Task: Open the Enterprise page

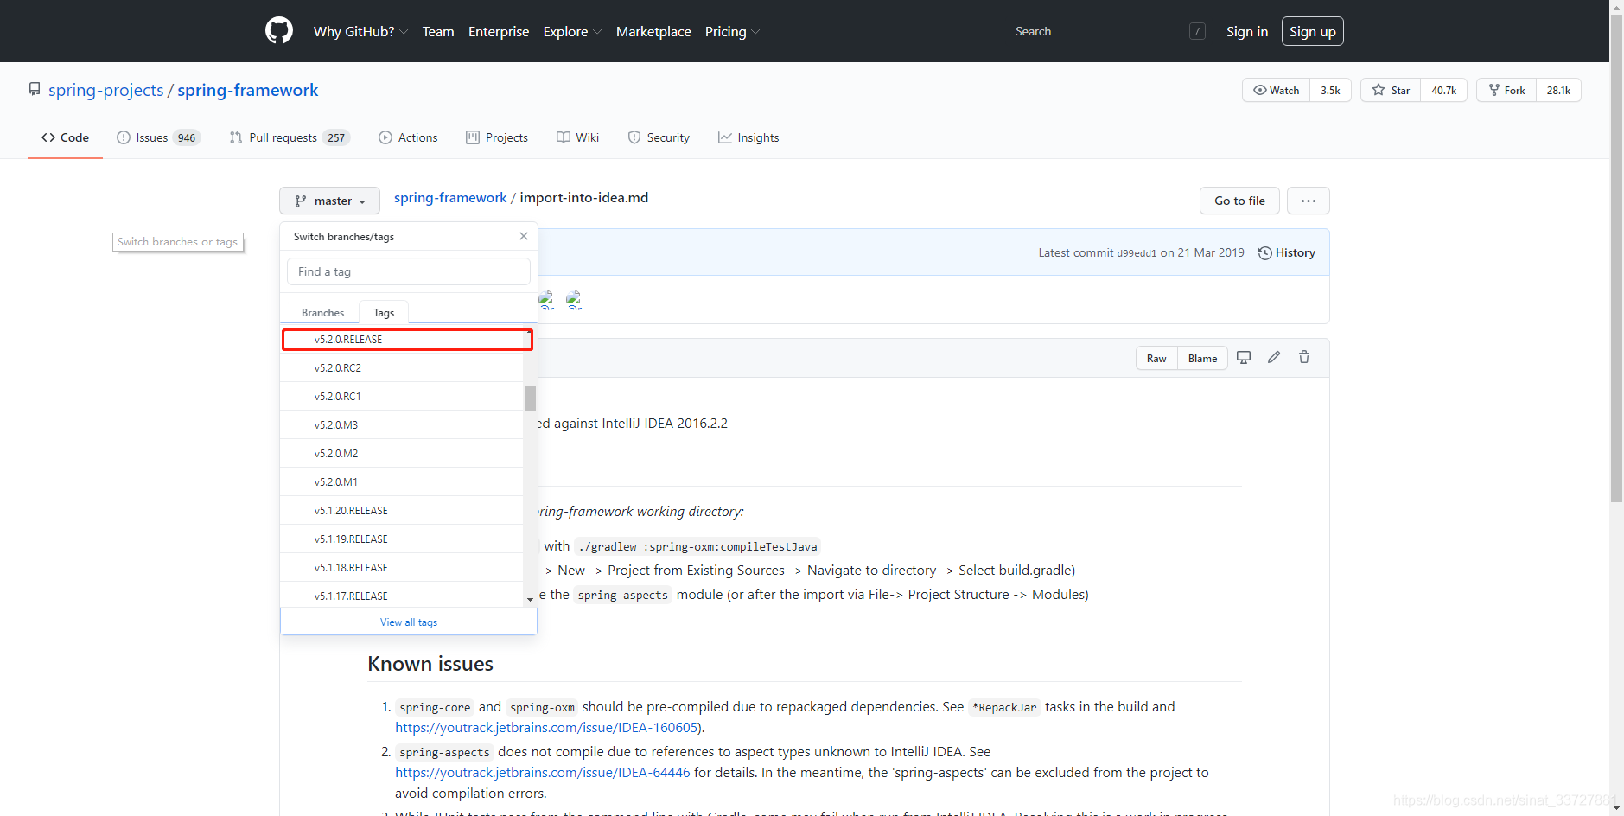Action: 499,31
